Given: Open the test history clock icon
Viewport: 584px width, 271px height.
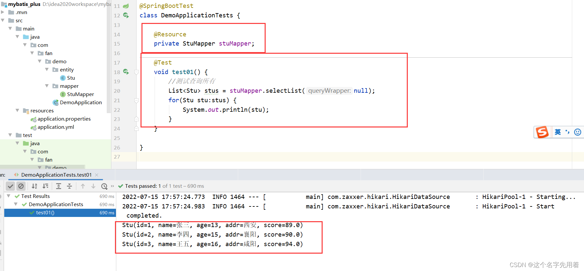Looking at the screenshot, I should pyautogui.click(x=104, y=186).
